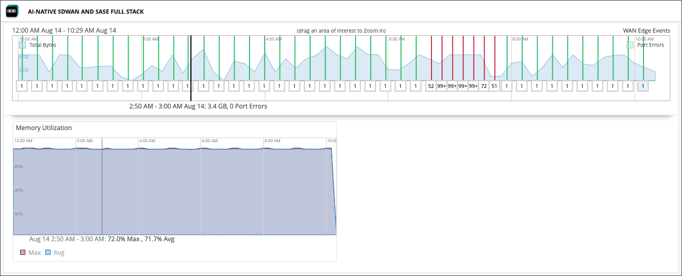The image size is (682, 276).
Task: Click the 60% axis label in Memory chart
Action: 19,166
